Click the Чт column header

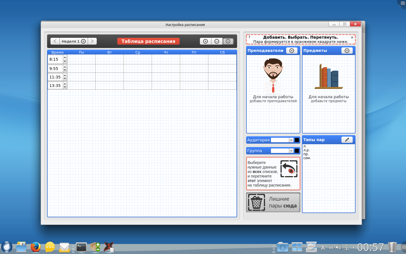(166, 52)
